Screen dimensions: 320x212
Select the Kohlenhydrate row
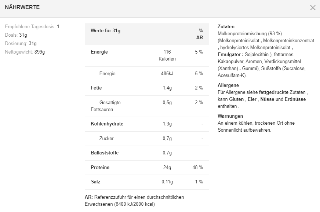point(147,124)
